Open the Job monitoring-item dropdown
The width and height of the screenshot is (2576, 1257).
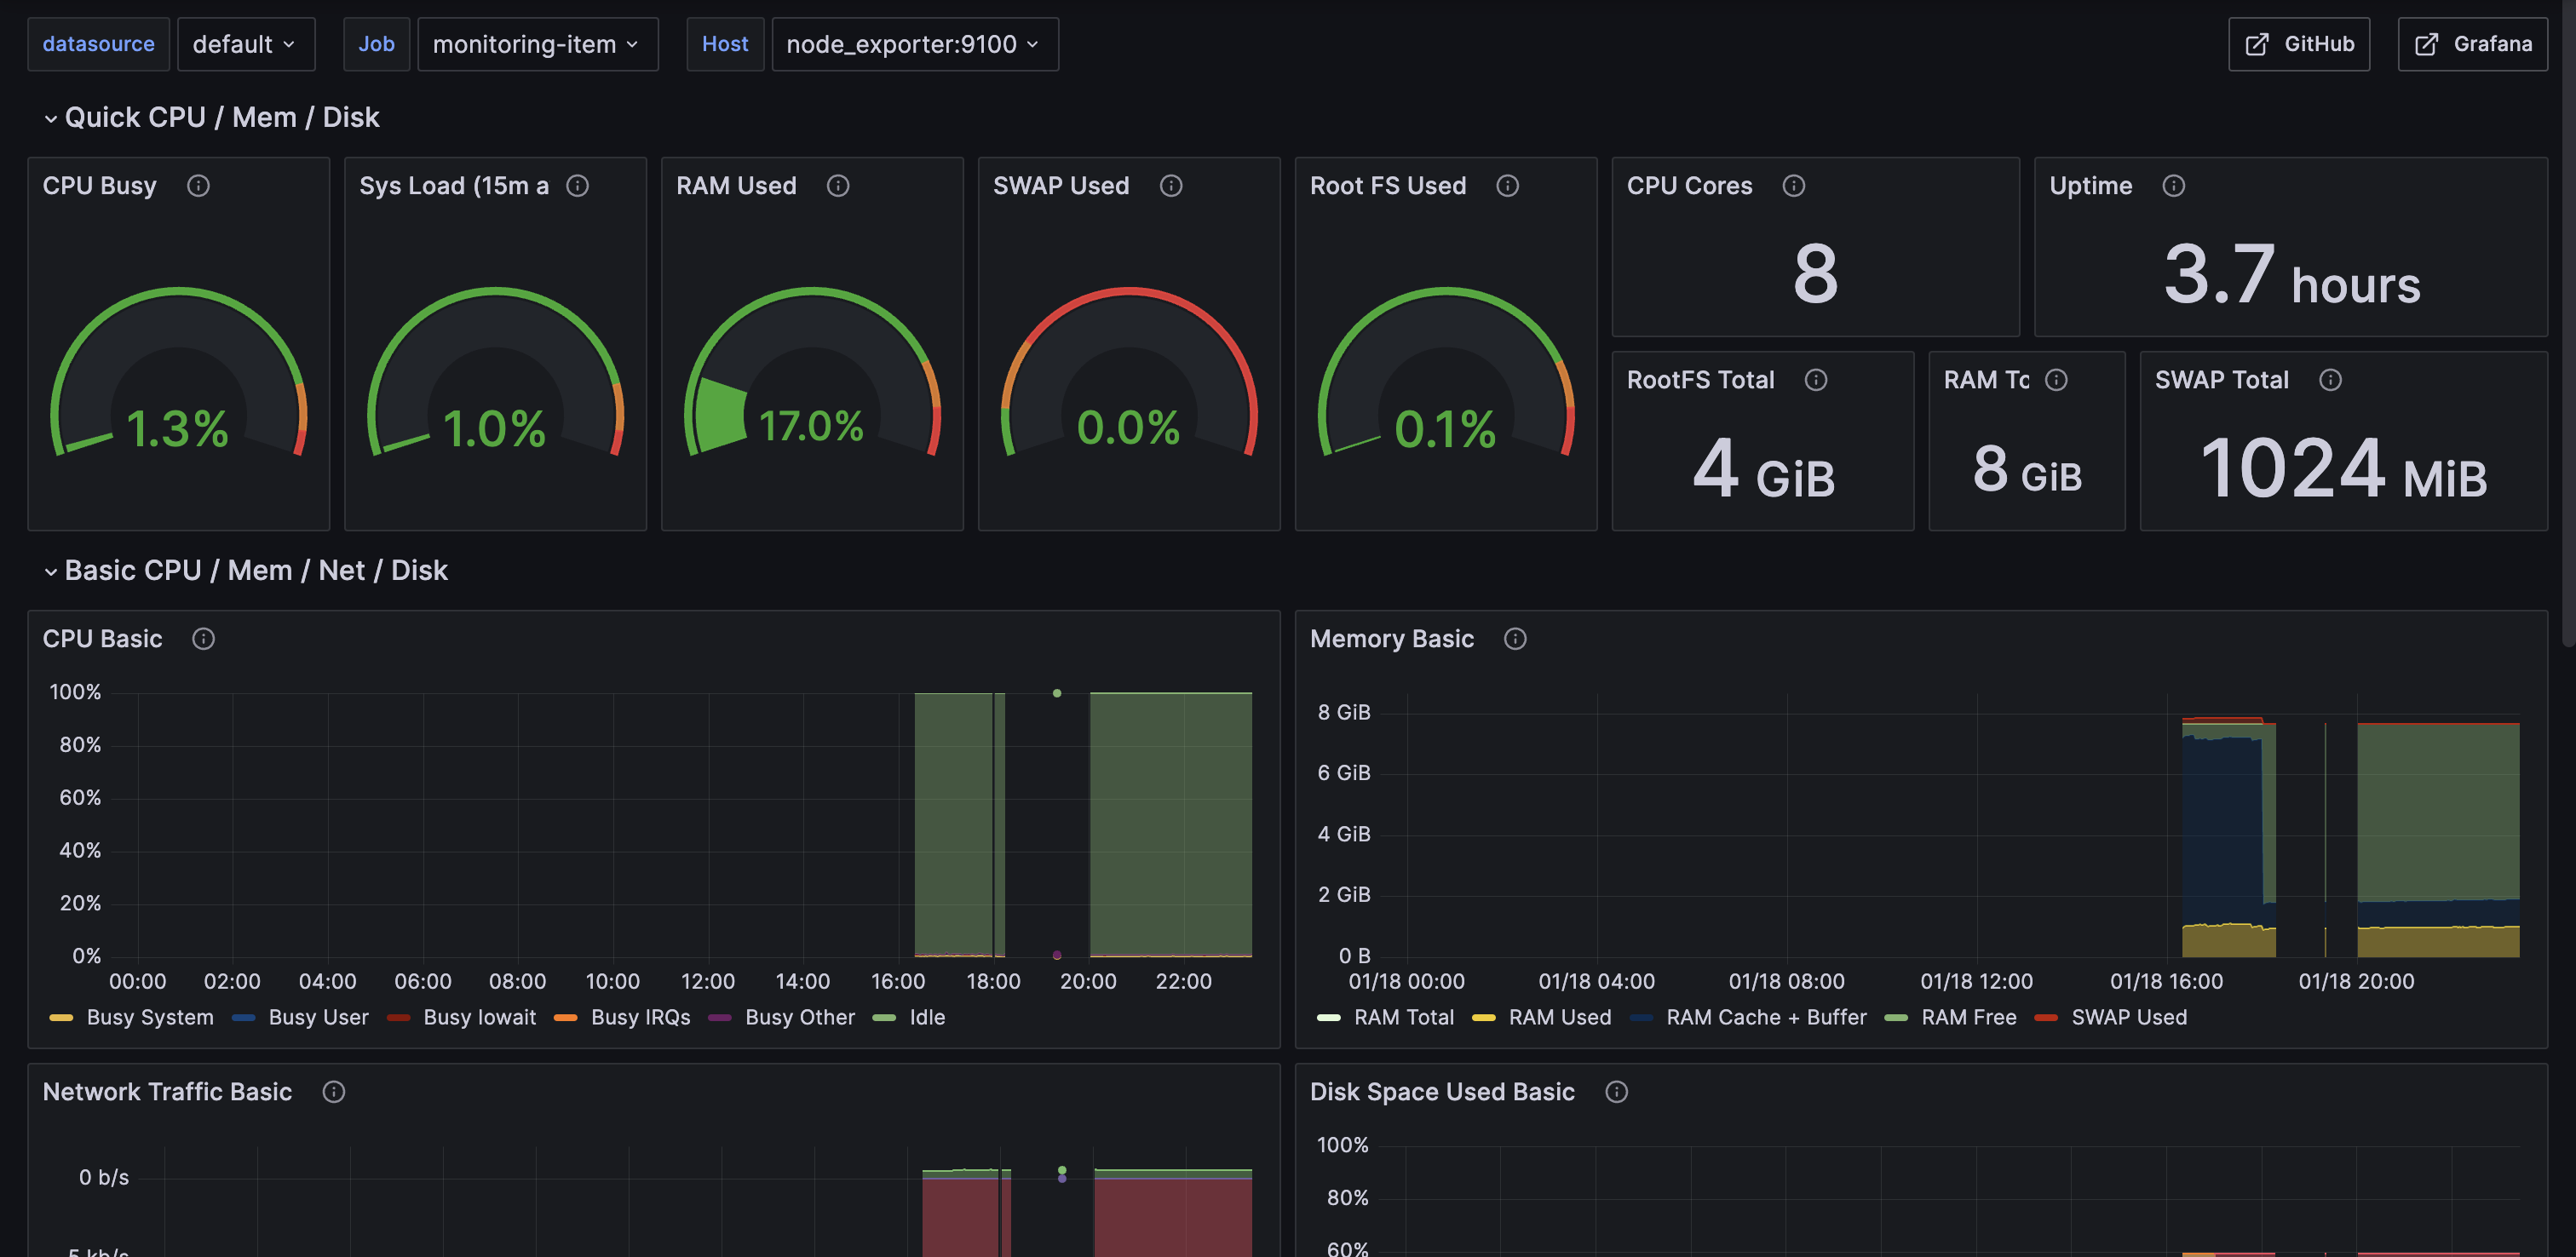[537, 44]
